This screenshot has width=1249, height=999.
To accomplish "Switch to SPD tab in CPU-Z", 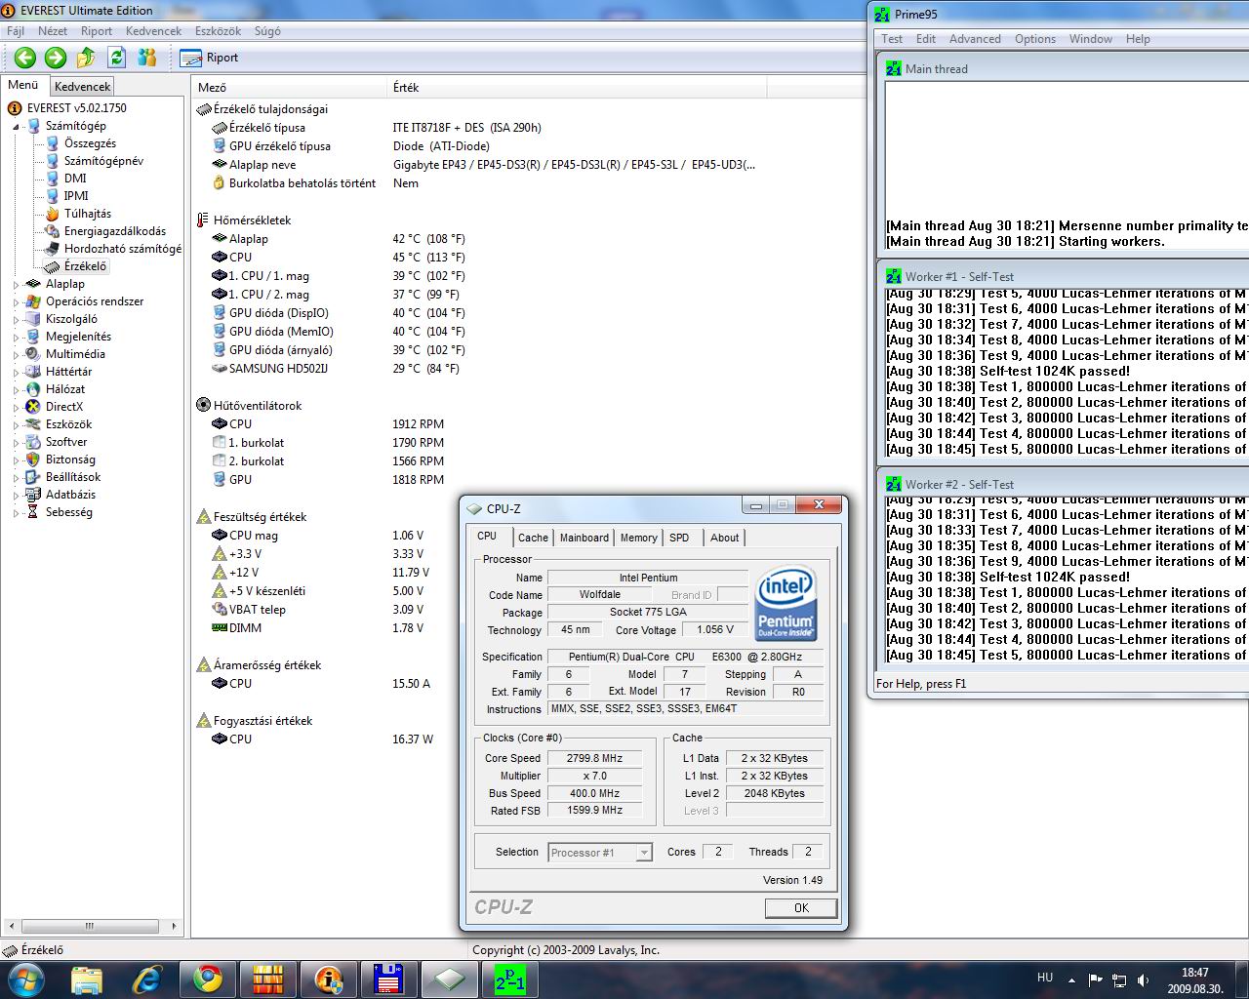I will tap(679, 538).
